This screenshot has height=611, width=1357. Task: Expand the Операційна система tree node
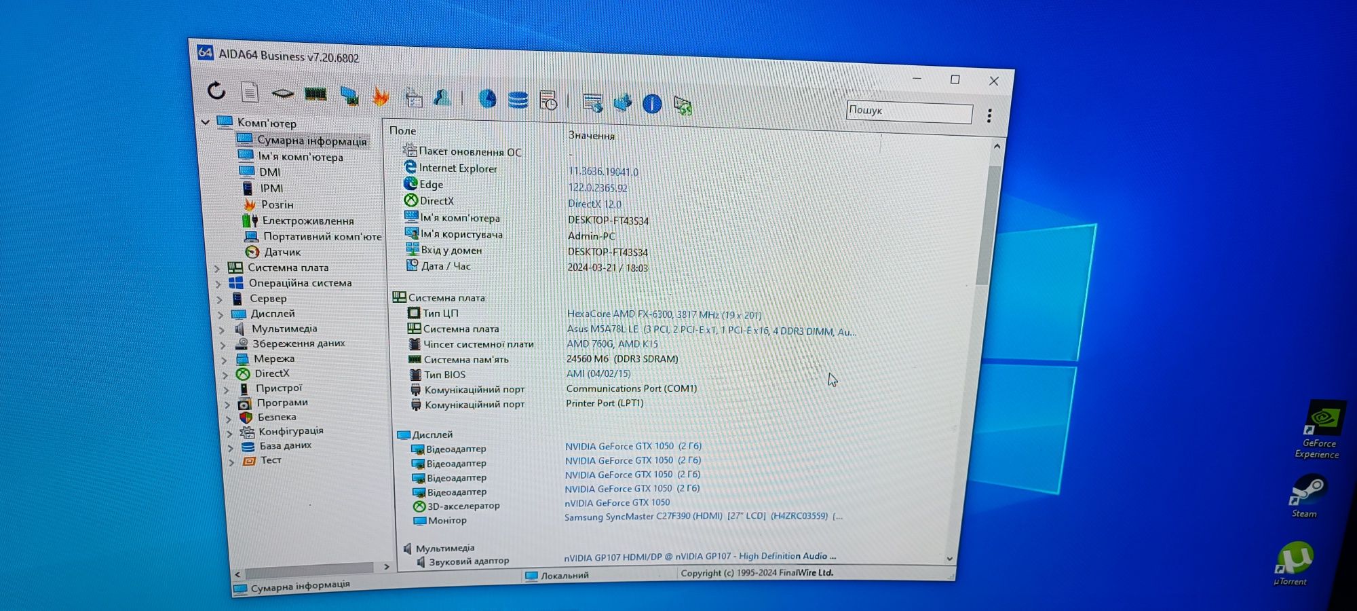[218, 284]
